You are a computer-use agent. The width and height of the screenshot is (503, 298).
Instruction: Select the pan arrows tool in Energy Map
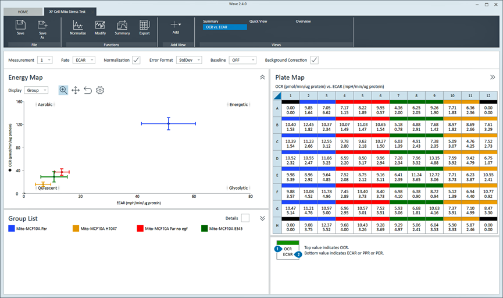pyautogui.click(x=76, y=90)
